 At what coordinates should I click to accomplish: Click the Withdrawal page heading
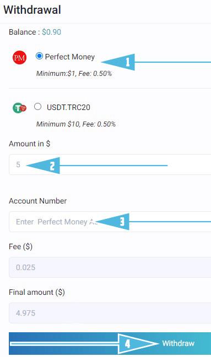32,10
